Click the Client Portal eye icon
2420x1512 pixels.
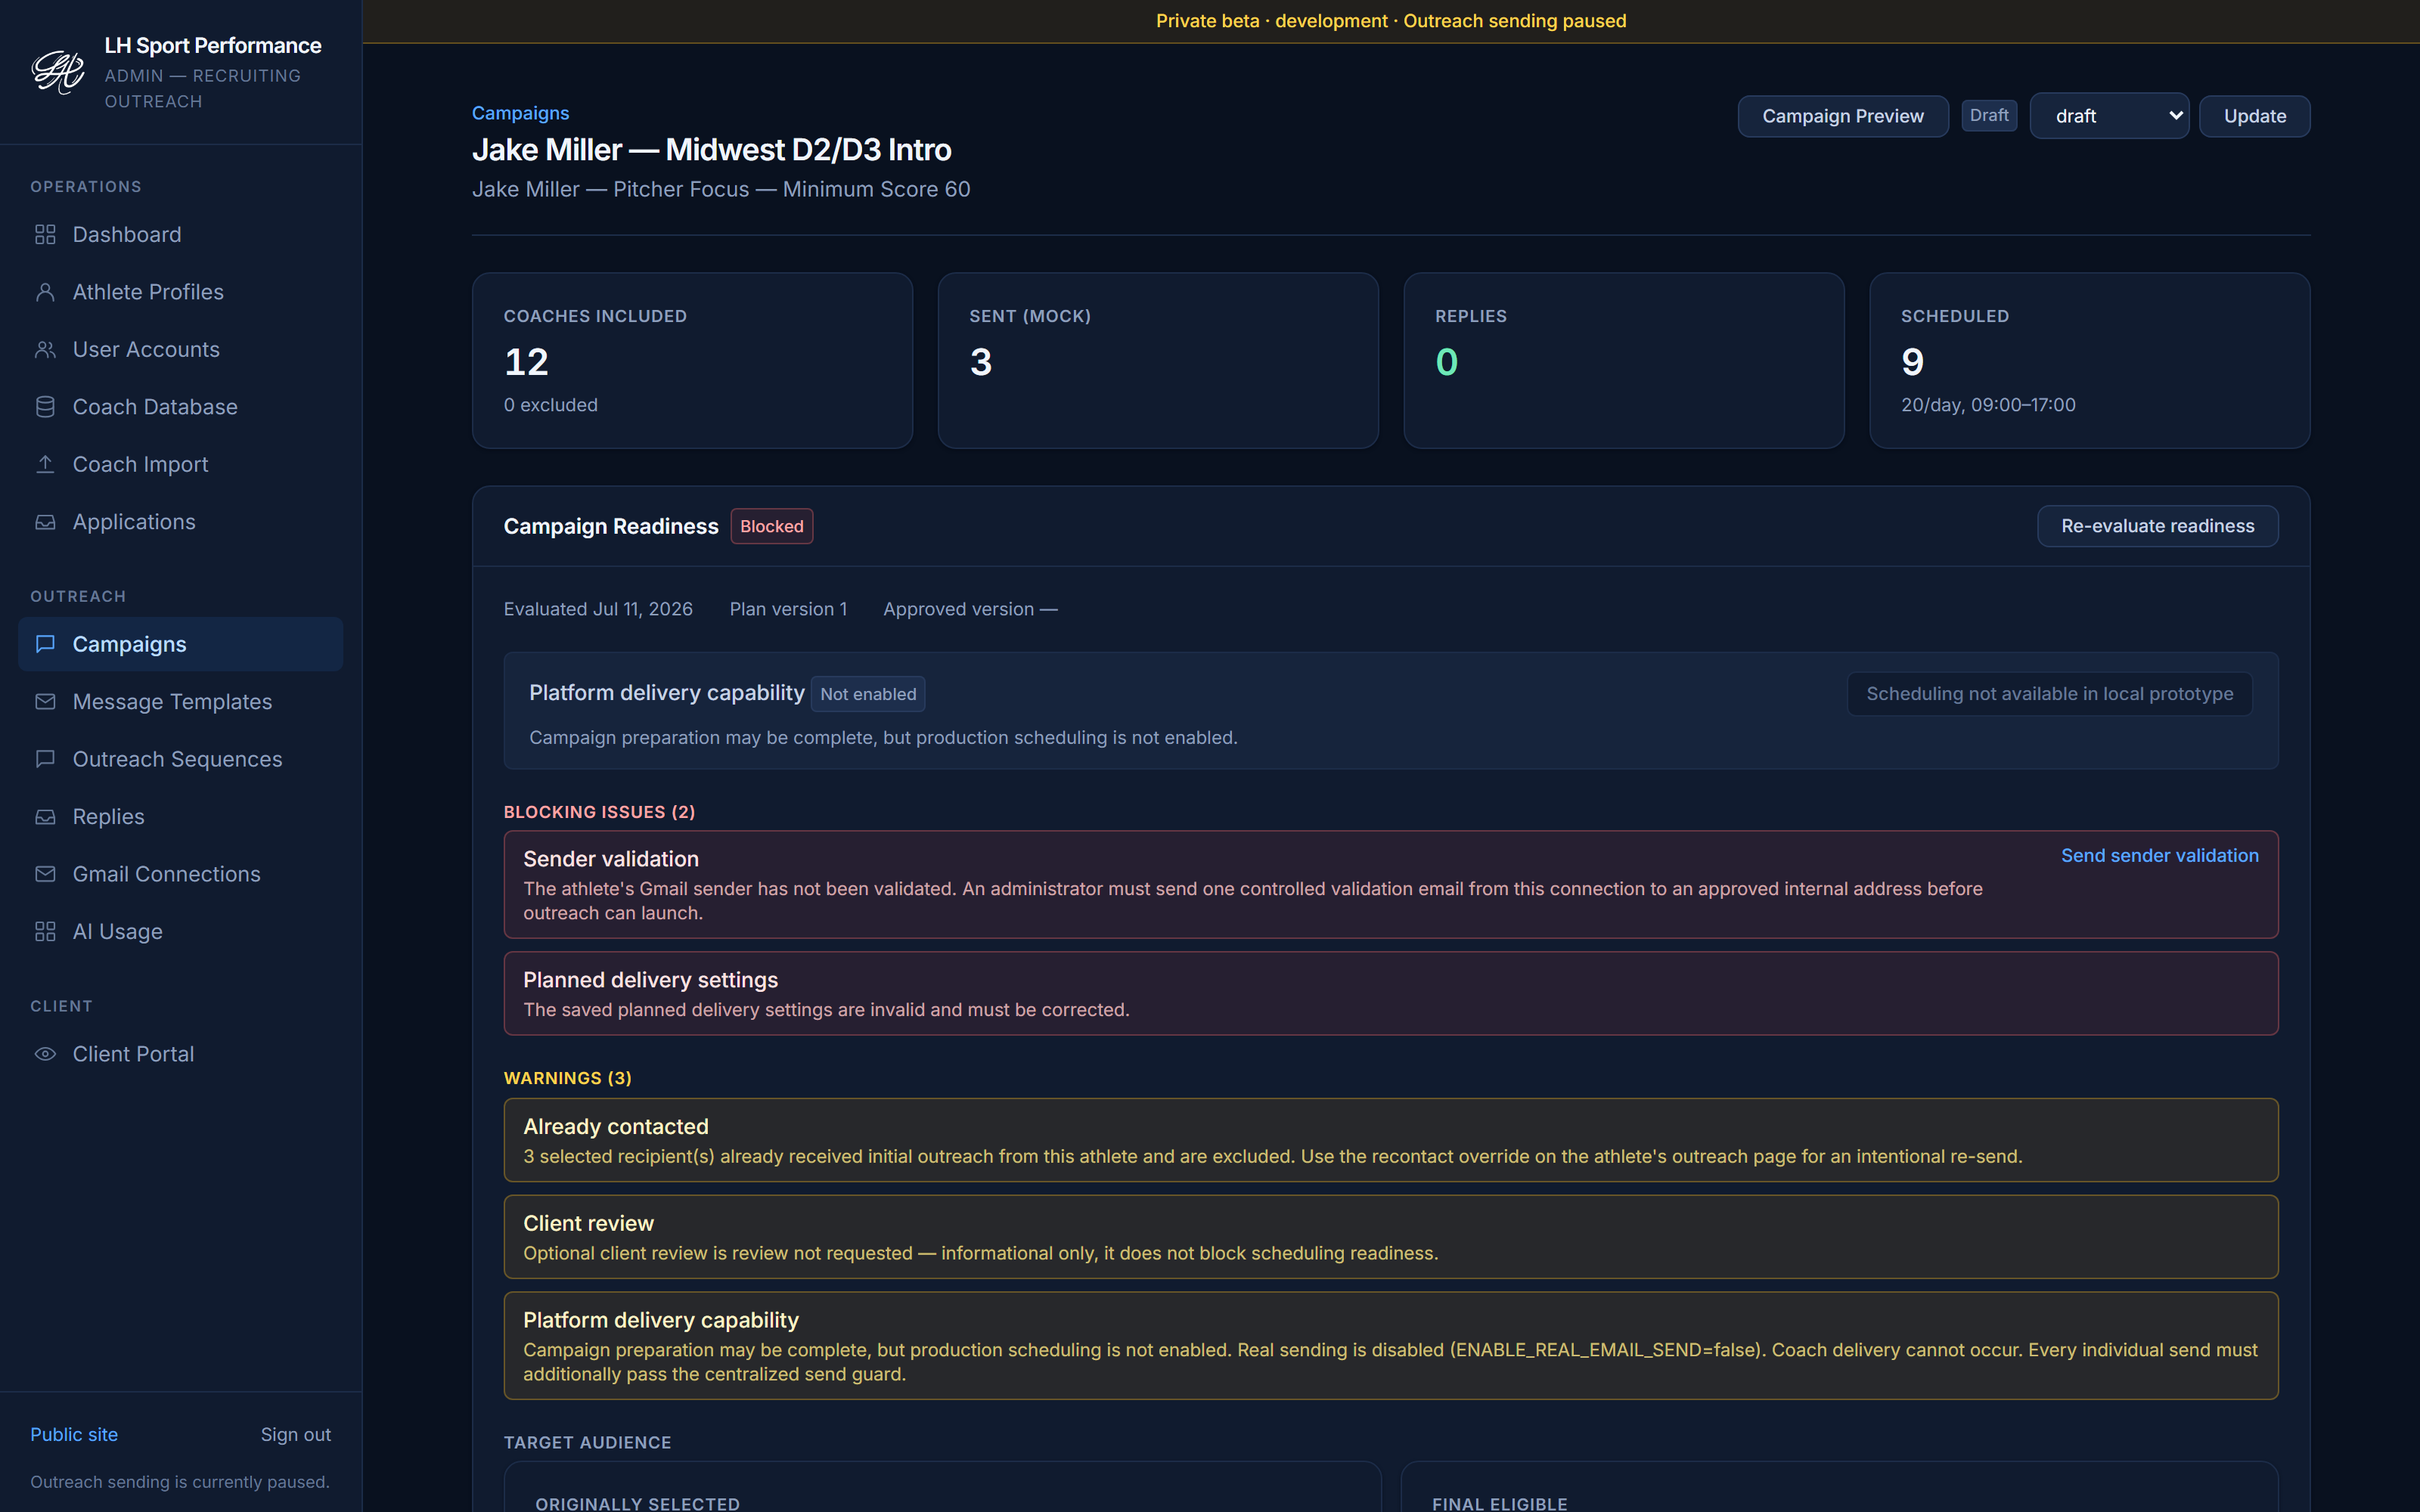pos(45,1054)
